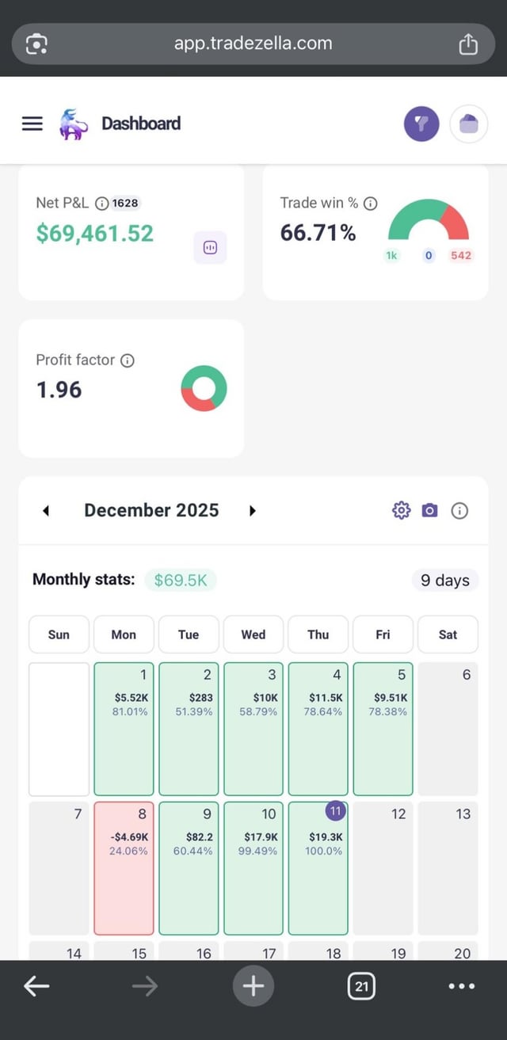507x1040 pixels.
Task: Select December 8 losing day cell
Action: [124, 867]
